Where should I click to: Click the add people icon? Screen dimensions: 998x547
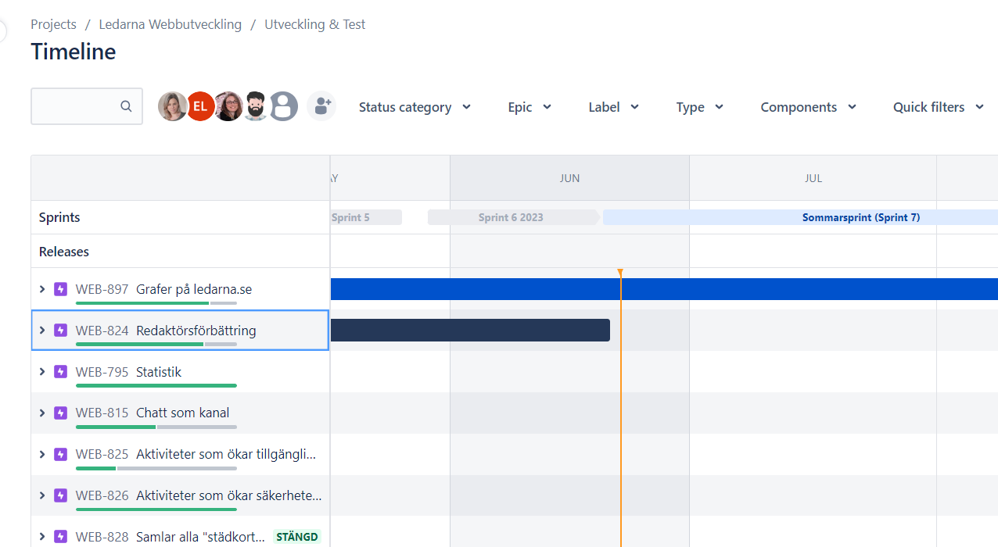[x=321, y=106]
